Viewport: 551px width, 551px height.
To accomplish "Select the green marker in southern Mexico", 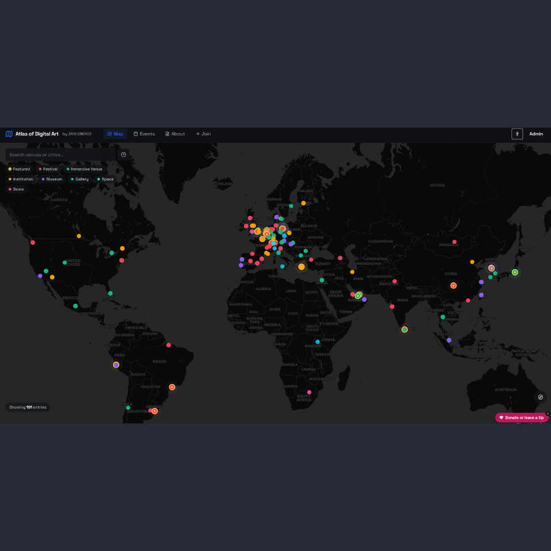I will click(75, 306).
